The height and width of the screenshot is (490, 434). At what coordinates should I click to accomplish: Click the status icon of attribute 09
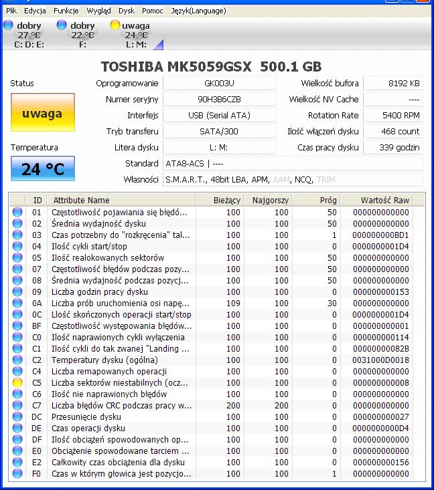tap(17, 291)
